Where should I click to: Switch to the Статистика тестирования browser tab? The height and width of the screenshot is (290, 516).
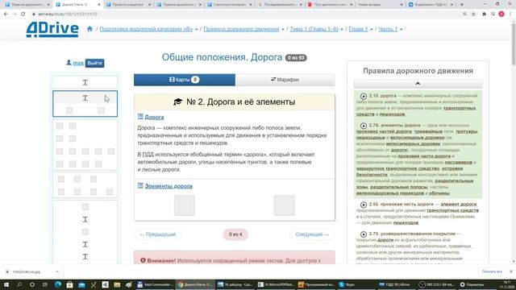tap(229, 5)
